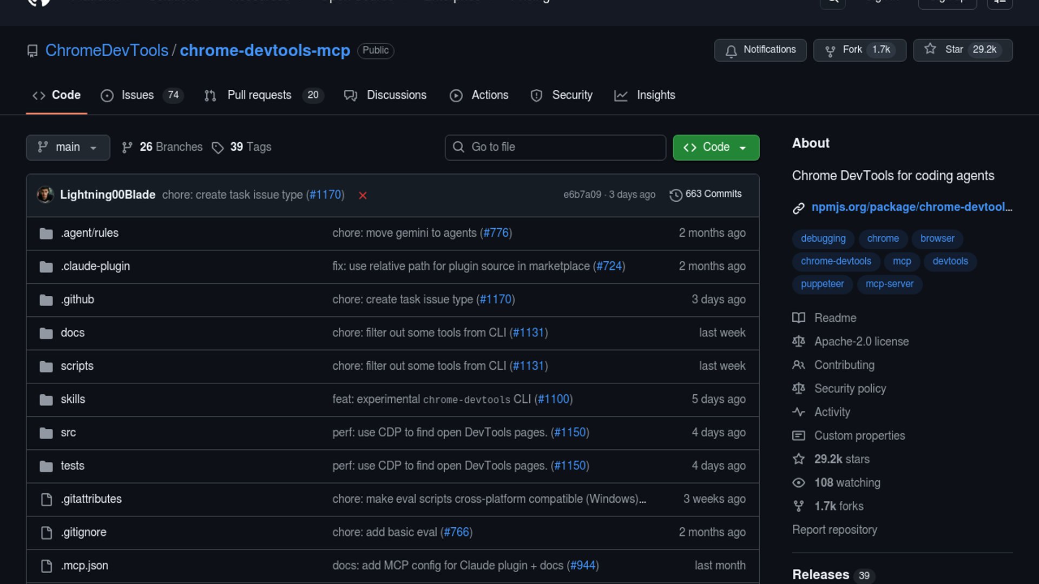Click the branches icon next to 26 Branches
The width and height of the screenshot is (1039, 584).
click(x=127, y=147)
